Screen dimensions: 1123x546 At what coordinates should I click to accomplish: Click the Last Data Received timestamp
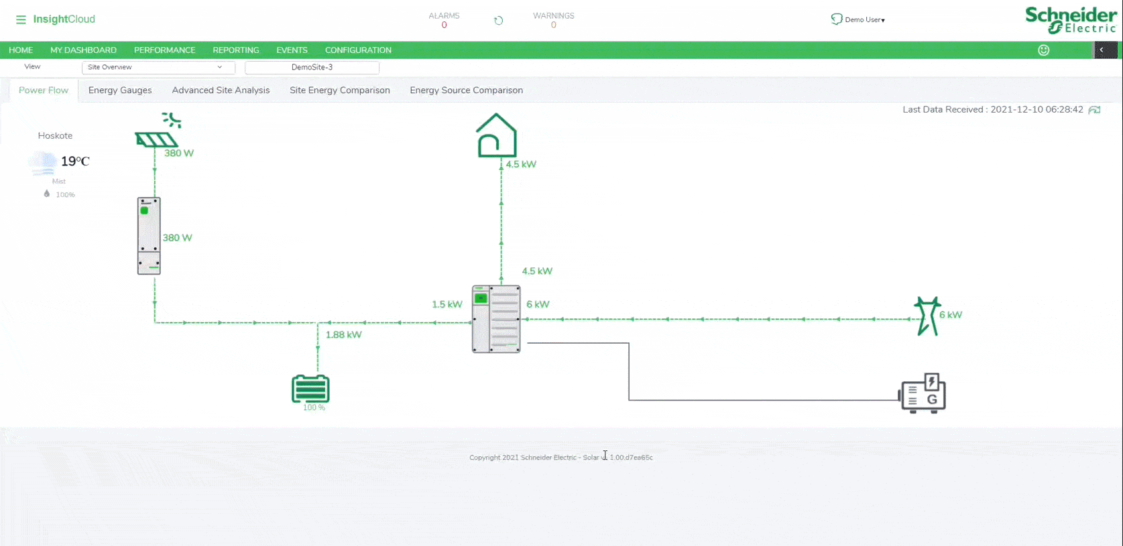coord(993,110)
